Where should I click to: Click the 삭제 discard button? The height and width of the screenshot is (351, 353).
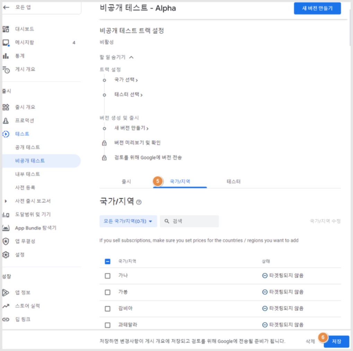(x=310, y=341)
